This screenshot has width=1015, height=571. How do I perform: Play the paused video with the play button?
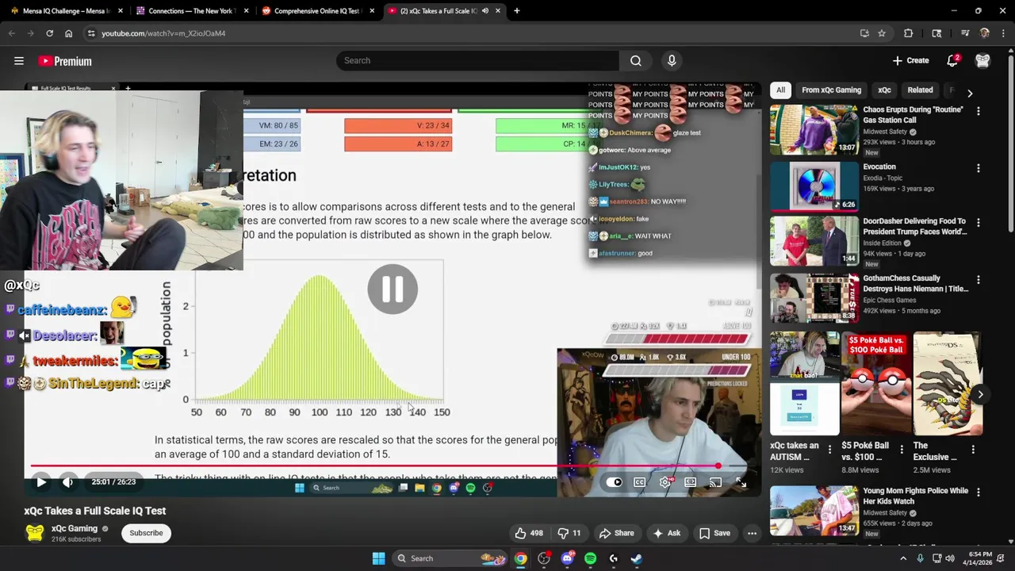[x=41, y=482]
